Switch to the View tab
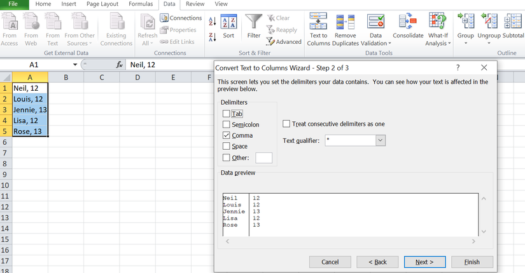This screenshot has width=525, height=273. tap(221, 4)
